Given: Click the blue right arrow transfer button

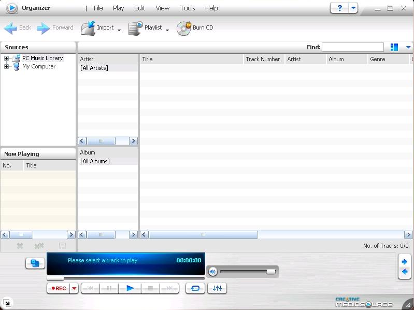Looking at the screenshot, I should coord(404,262).
